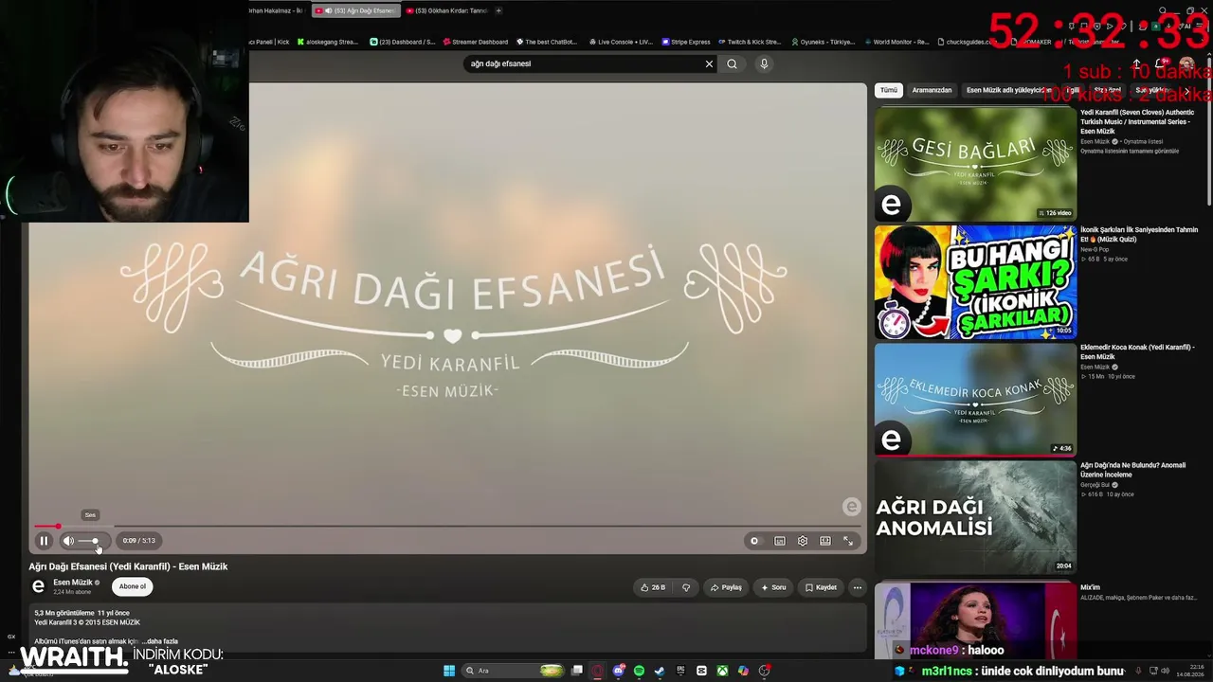Open the 'İkonik Şarkıları İlk Saniyesinden' title
The height and width of the screenshot is (682, 1213).
(x=1139, y=234)
